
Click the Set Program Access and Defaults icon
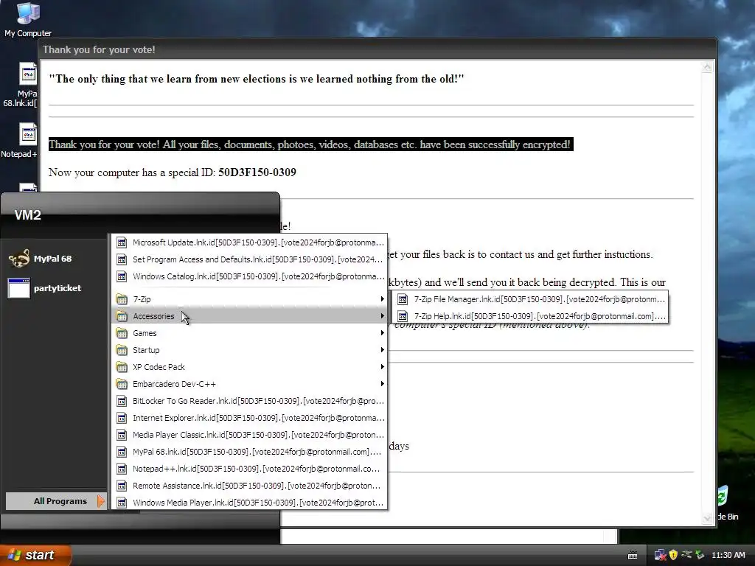click(x=122, y=259)
